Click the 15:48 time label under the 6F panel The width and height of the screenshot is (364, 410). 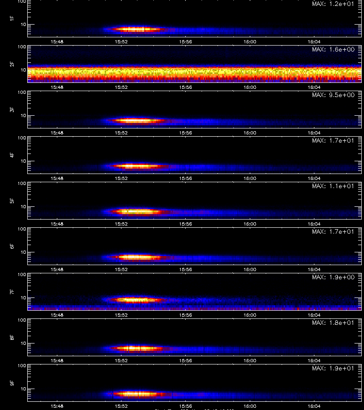57,269
